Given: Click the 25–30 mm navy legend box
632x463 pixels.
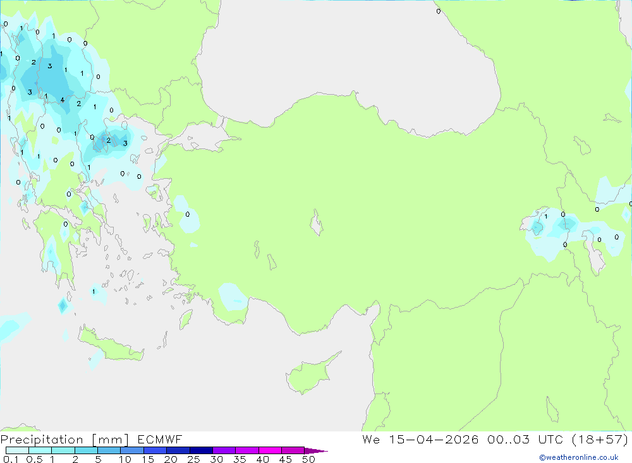Looking at the screenshot, I should [x=201, y=450].
